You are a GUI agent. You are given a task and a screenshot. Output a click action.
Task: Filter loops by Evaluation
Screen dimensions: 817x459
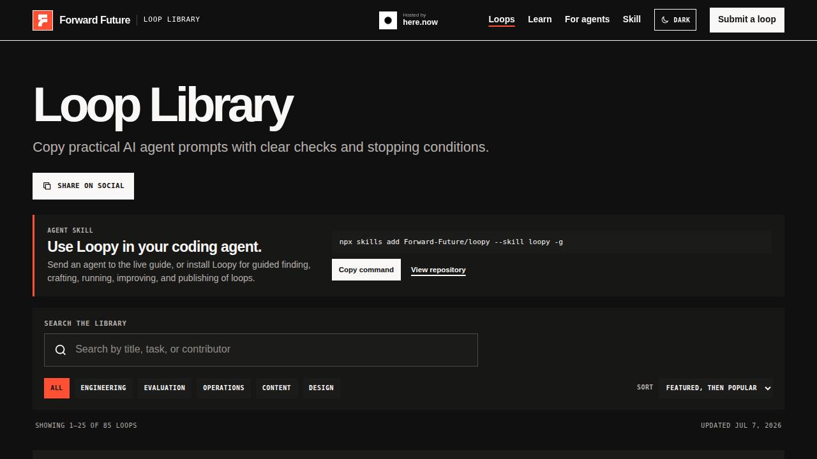165,388
